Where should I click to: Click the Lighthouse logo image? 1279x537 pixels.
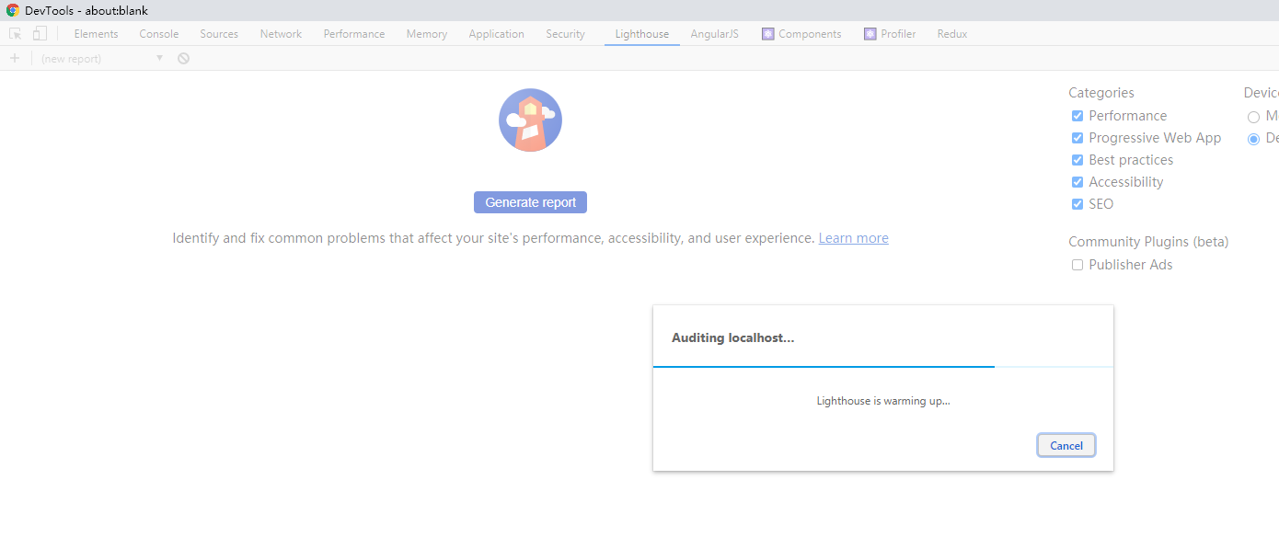(x=530, y=120)
